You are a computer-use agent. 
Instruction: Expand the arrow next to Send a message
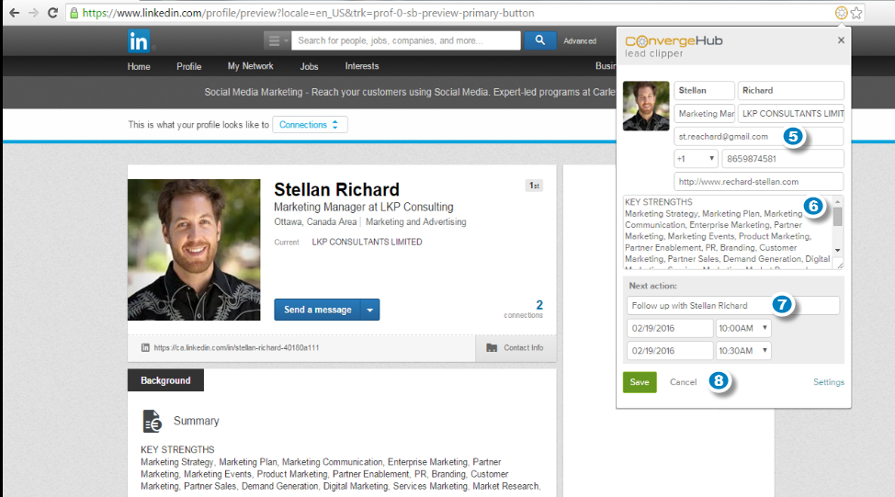point(370,310)
